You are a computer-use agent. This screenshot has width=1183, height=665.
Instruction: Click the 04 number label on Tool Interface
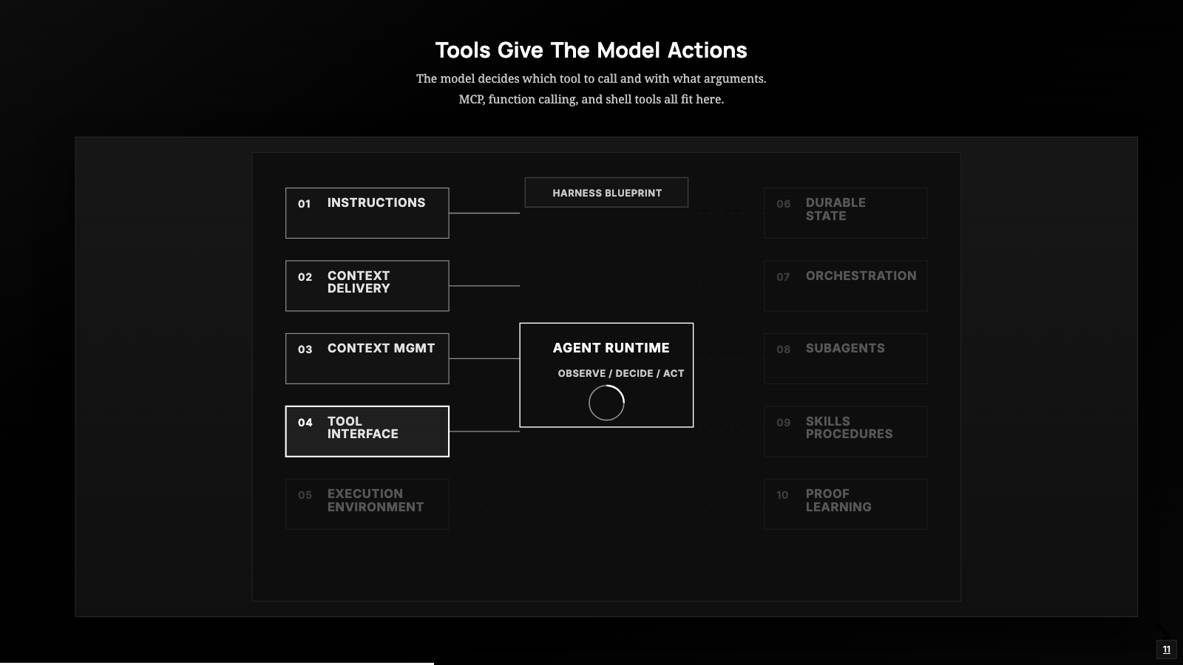305,423
